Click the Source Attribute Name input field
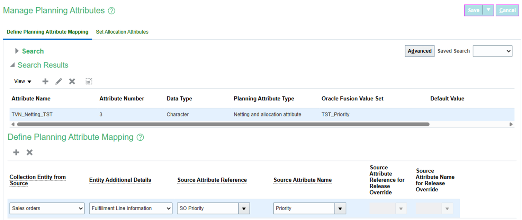The width and height of the screenshot is (522, 220). tap(304, 208)
